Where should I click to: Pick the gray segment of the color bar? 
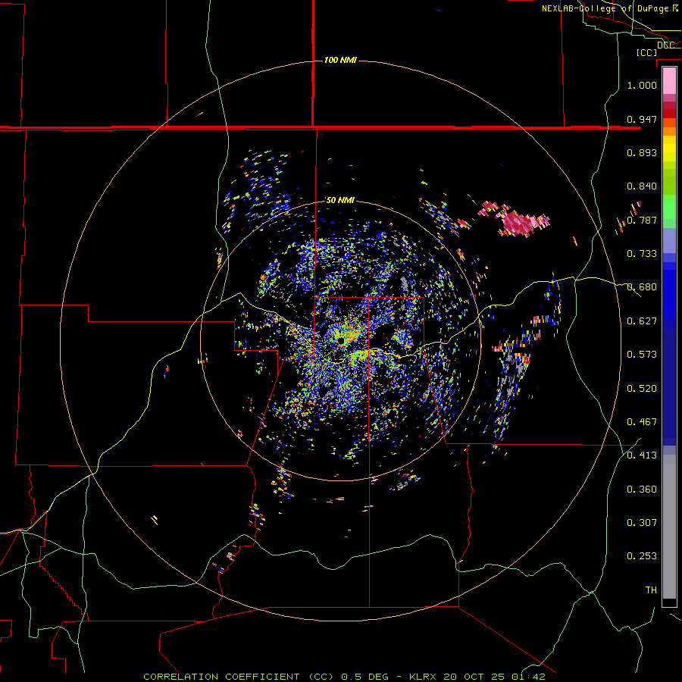click(669, 527)
